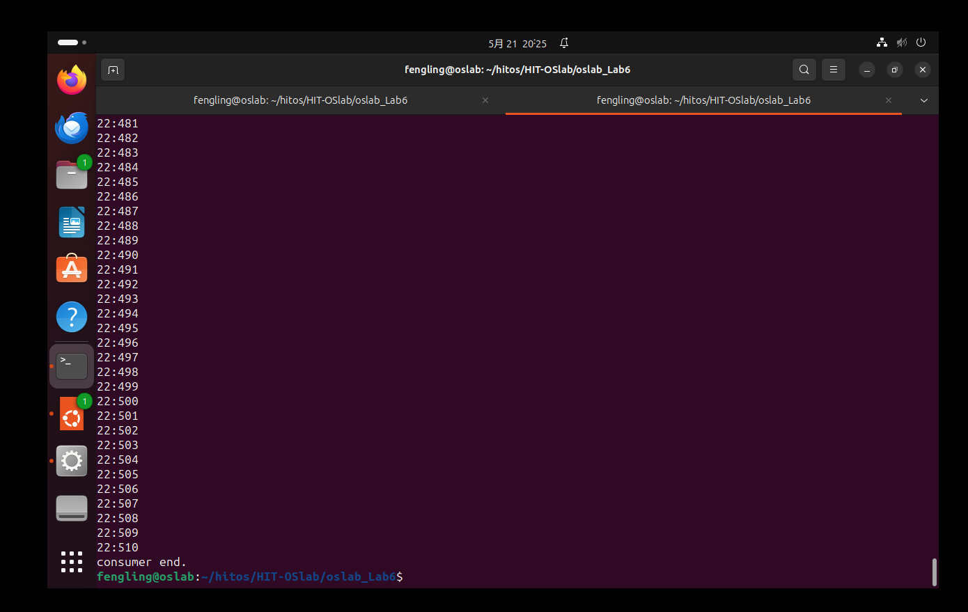Open Thunderbird mail from the dock

(72, 128)
